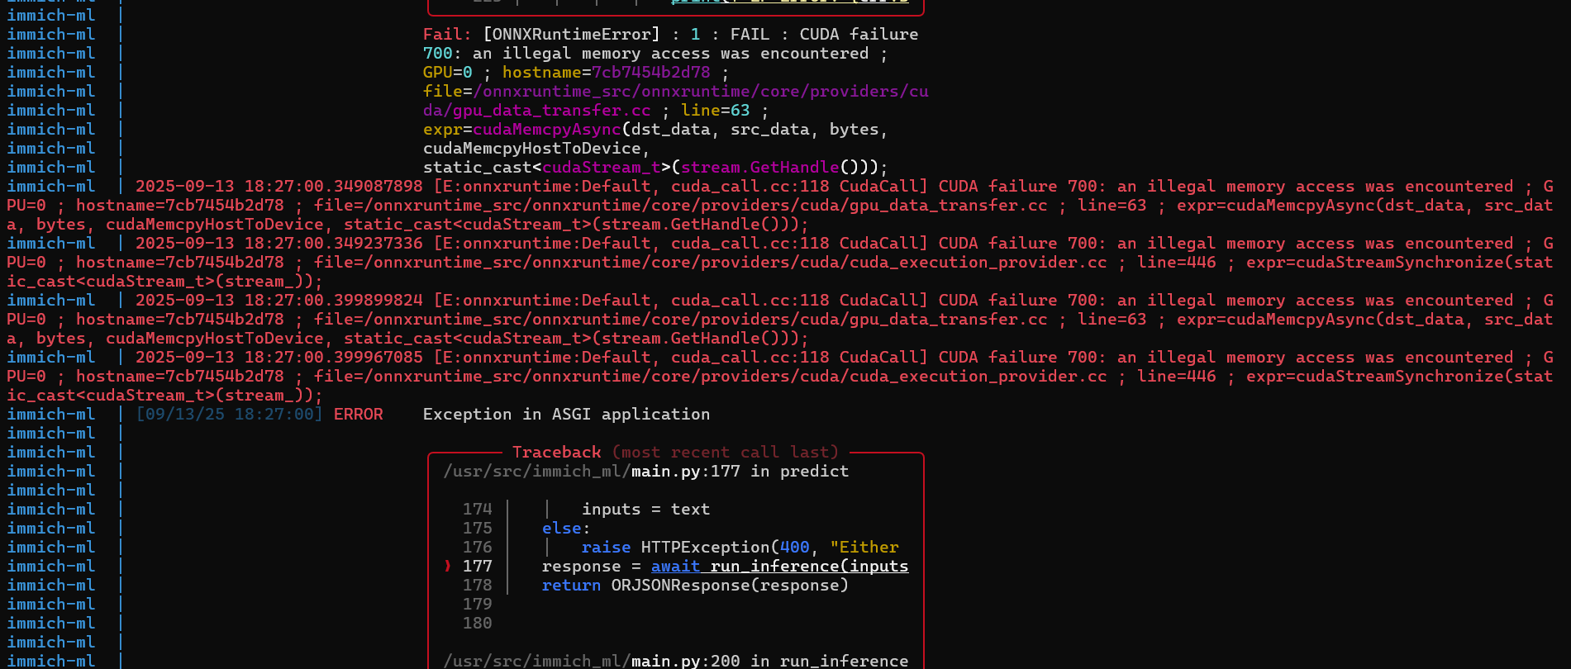
Task: Click gutter line number 176
Action: pyautogui.click(x=477, y=547)
